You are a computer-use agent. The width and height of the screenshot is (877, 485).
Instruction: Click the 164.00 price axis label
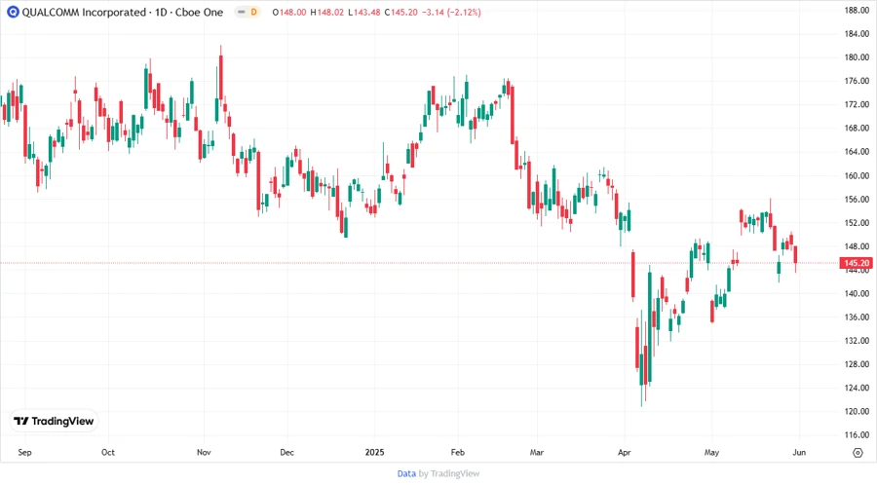[x=857, y=152]
